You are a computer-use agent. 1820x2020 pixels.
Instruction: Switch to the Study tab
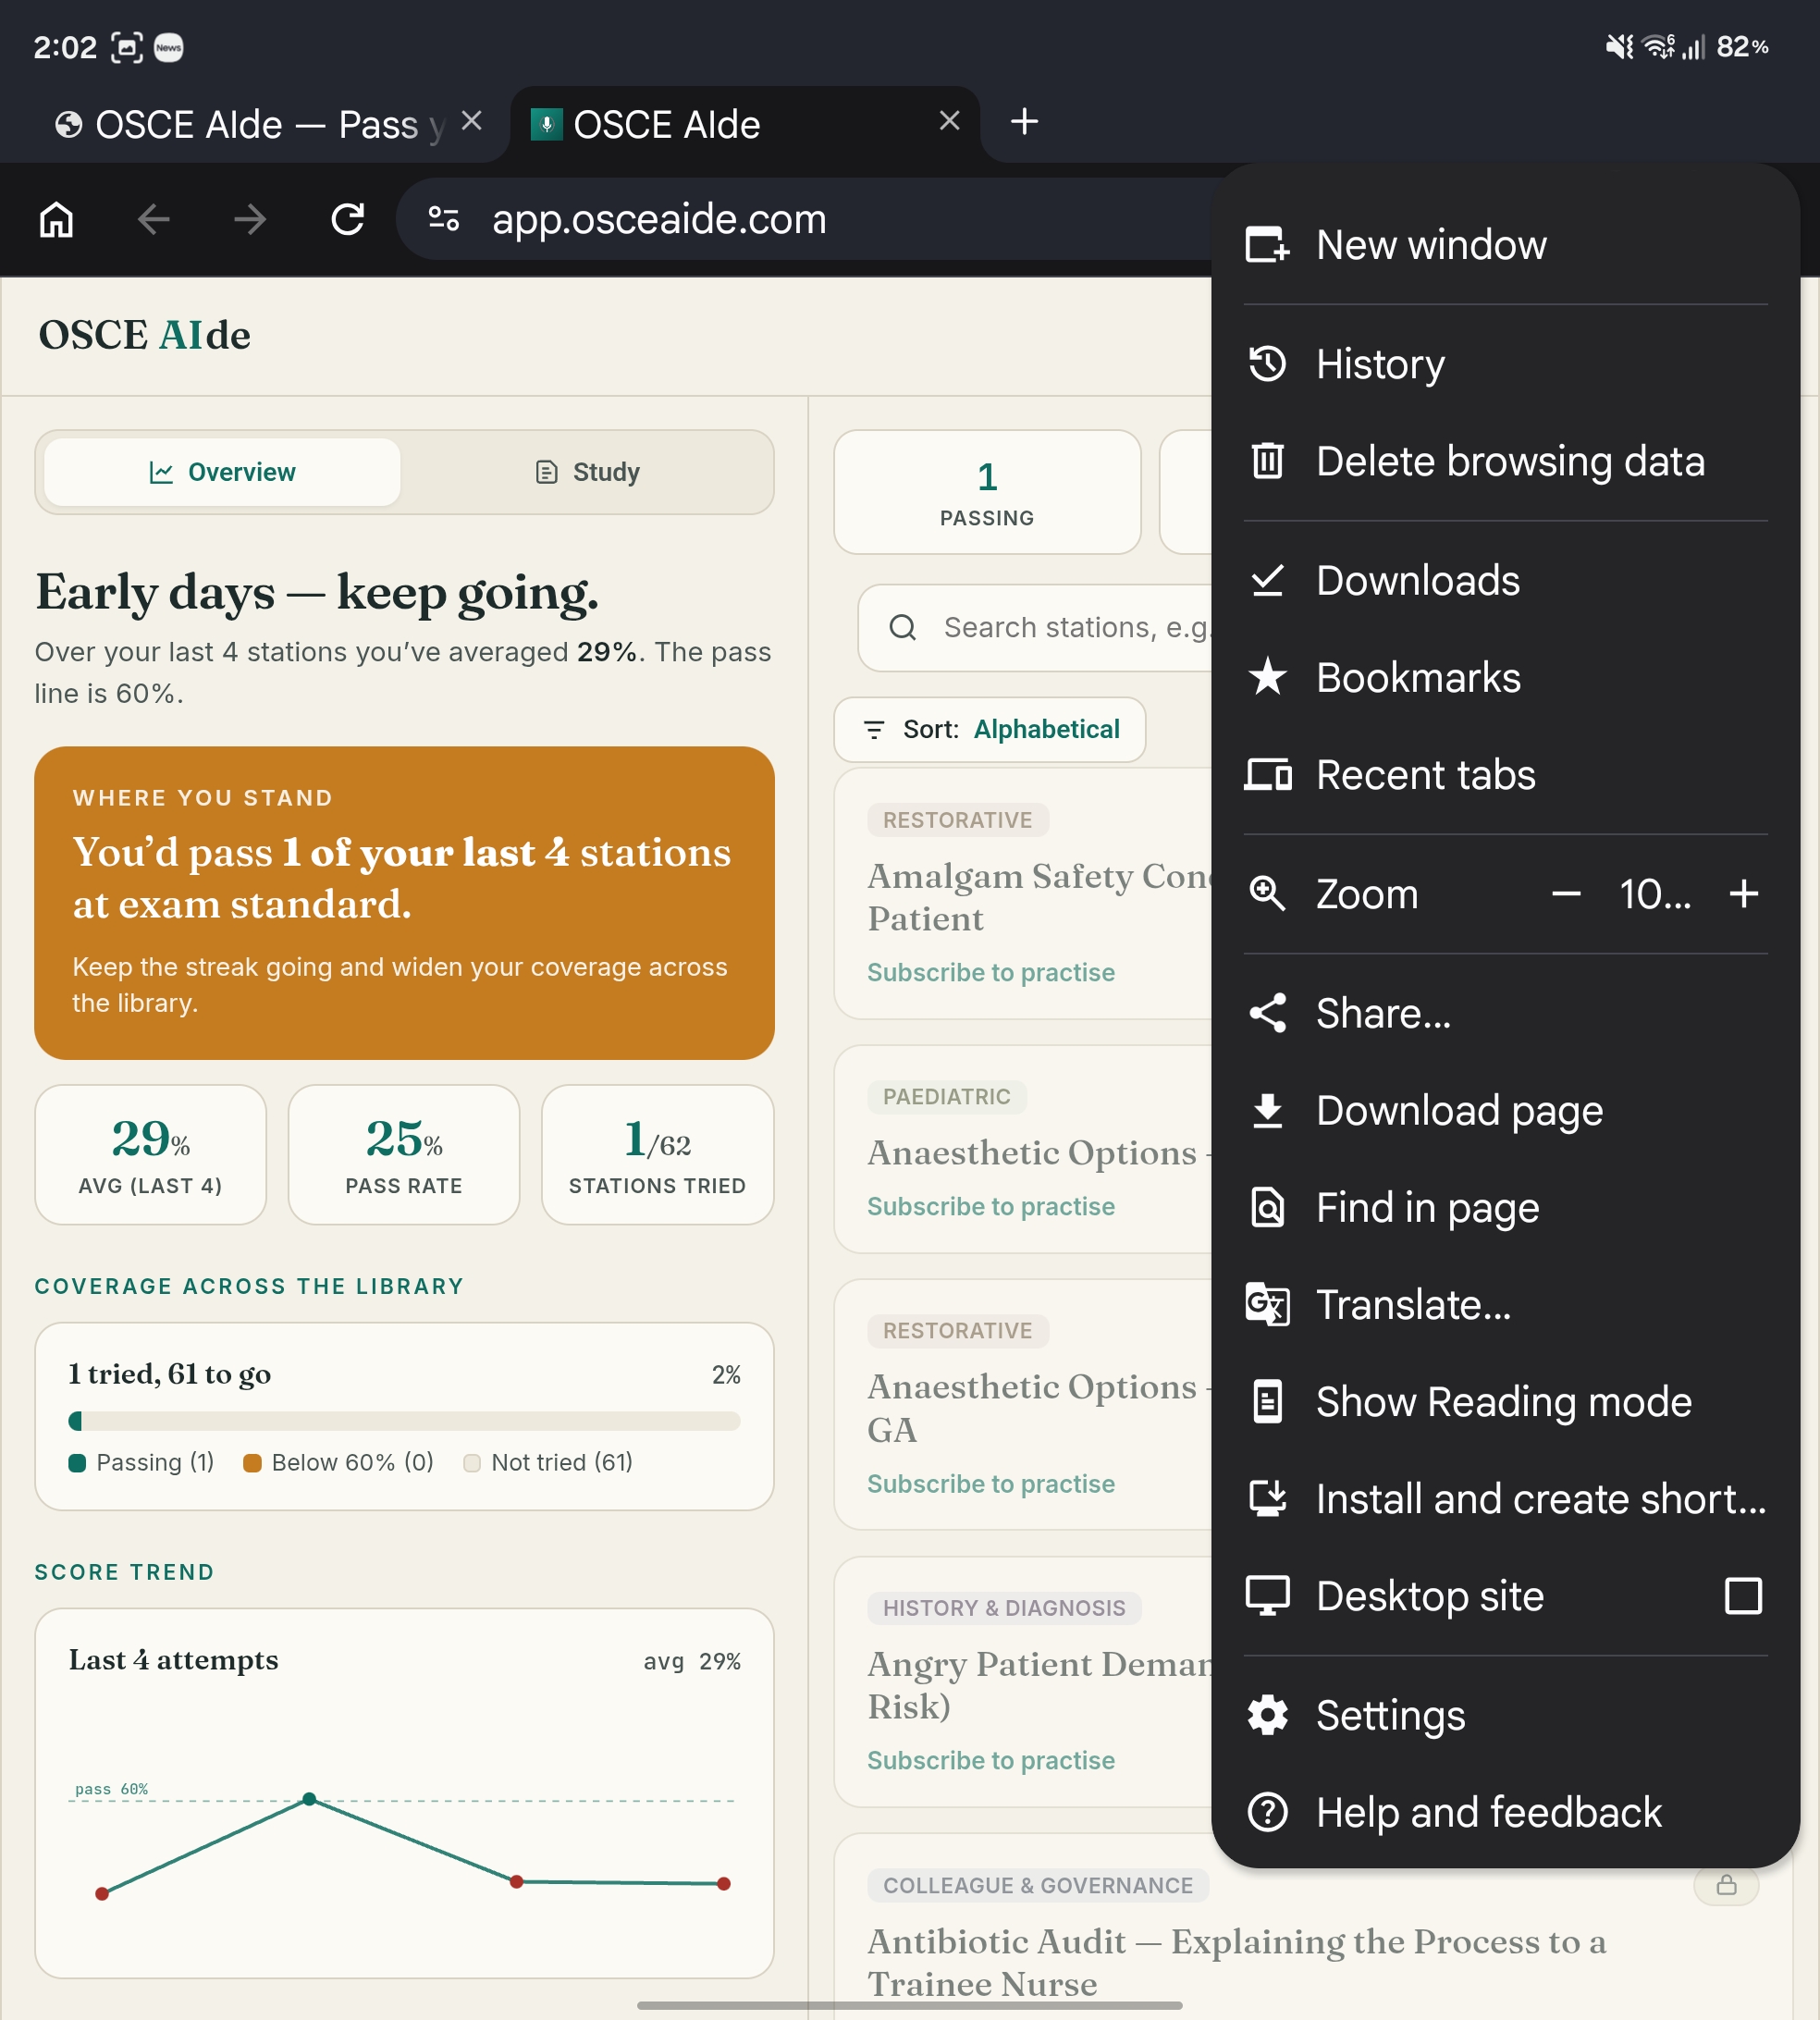point(587,472)
